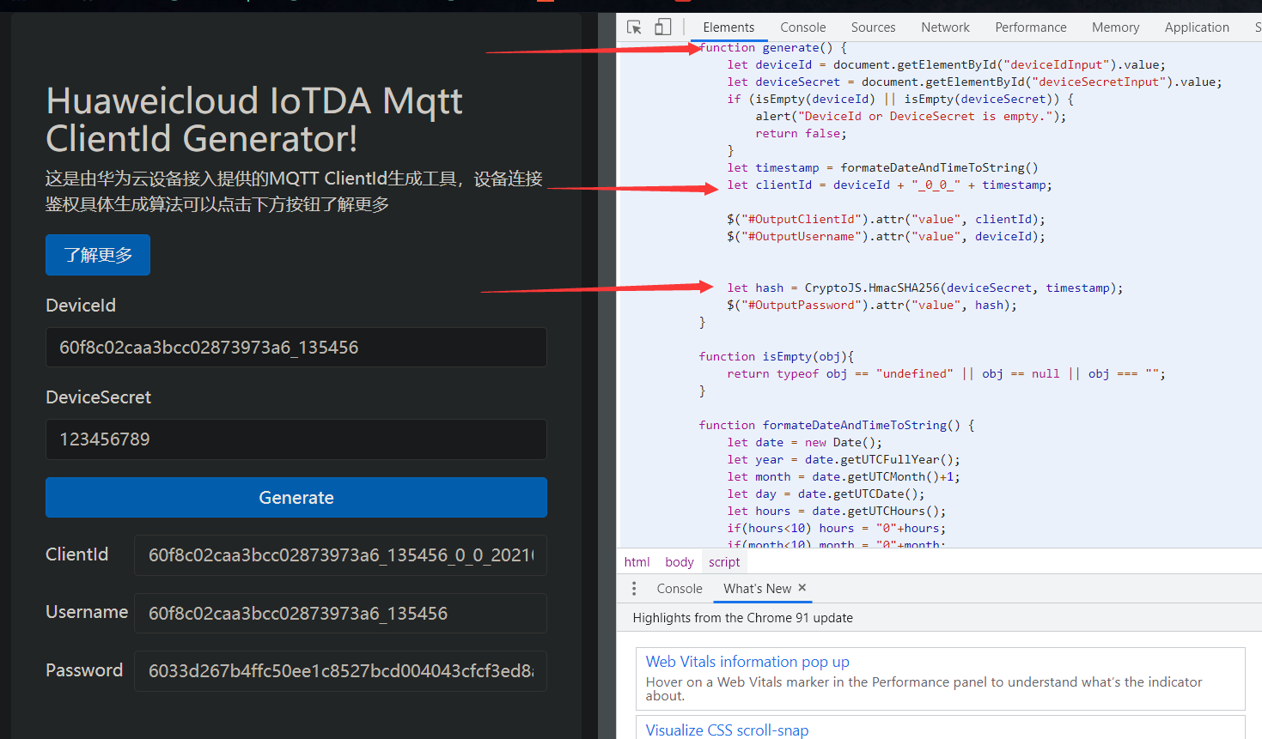Screen dimensions: 1262x739
Task: Click the '#OutputUsername' attr code line
Action: point(886,237)
